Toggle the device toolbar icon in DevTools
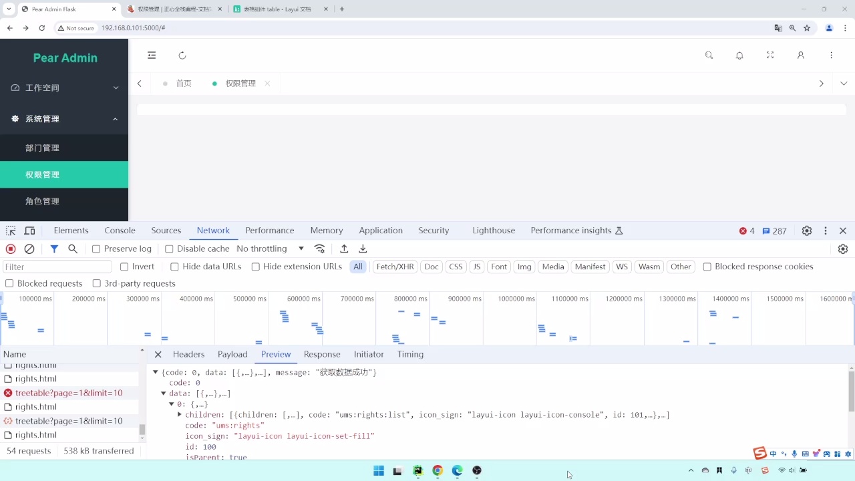This screenshot has width=855, height=481. tap(29, 230)
